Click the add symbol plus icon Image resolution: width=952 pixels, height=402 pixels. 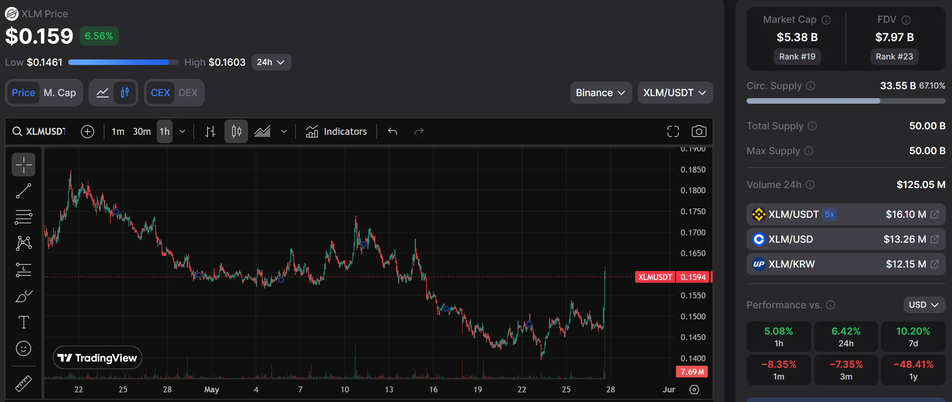[x=87, y=131]
